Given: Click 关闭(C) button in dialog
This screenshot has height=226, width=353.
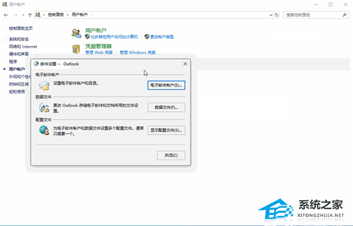Looking at the screenshot, I should click(171, 156).
